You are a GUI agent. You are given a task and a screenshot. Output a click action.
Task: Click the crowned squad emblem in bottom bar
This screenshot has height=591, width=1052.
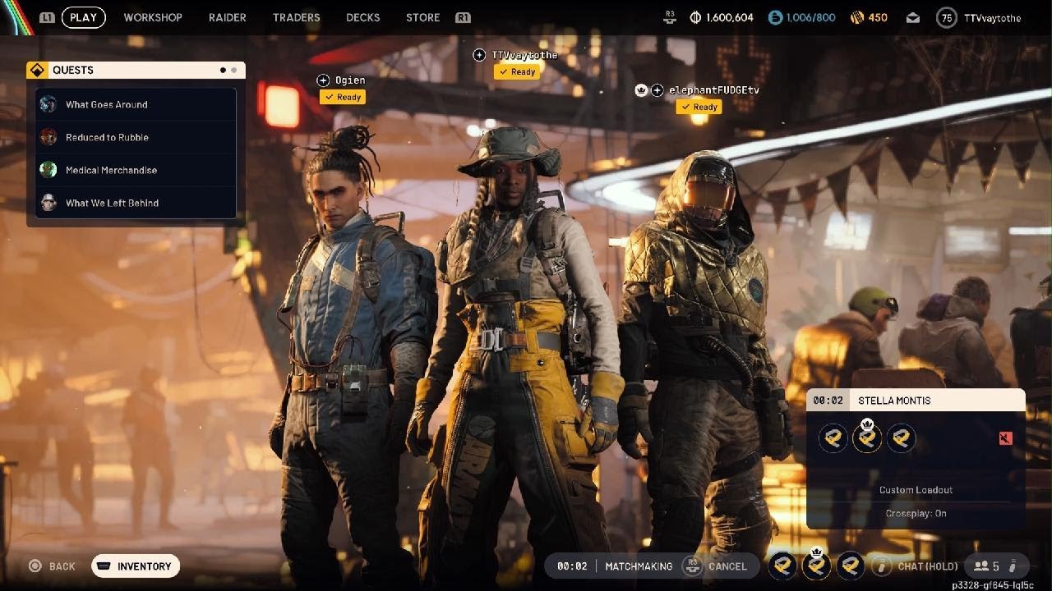pos(817,566)
